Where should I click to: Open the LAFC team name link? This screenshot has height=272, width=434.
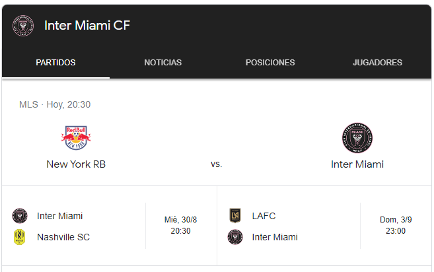(x=264, y=216)
